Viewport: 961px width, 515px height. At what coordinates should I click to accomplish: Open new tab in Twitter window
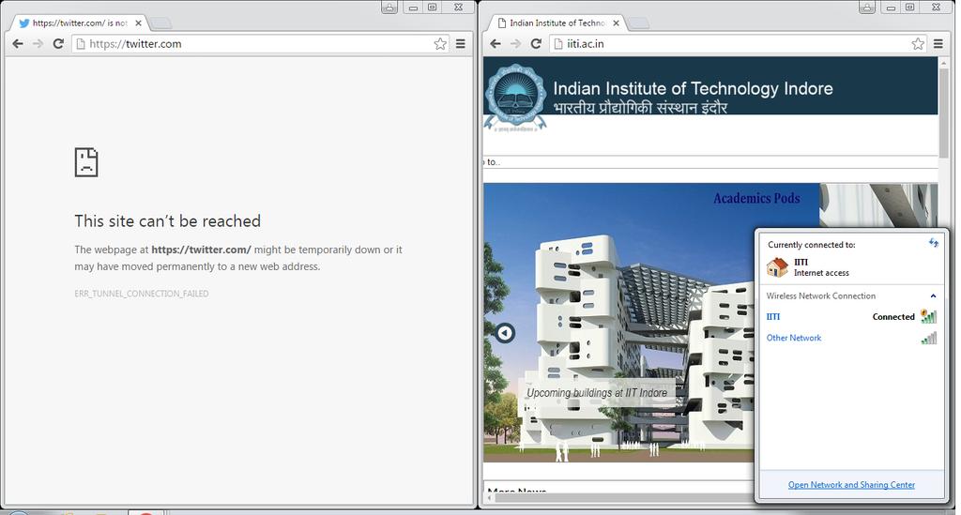161,23
